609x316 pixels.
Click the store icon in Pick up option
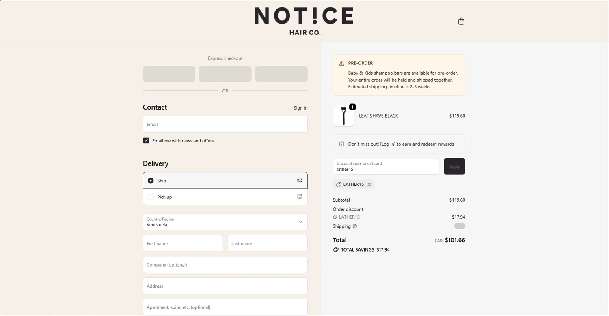click(300, 196)
